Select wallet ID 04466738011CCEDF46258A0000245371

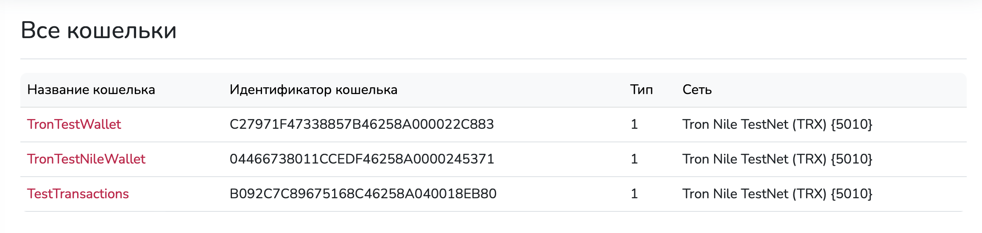click(x=362, y=159)
